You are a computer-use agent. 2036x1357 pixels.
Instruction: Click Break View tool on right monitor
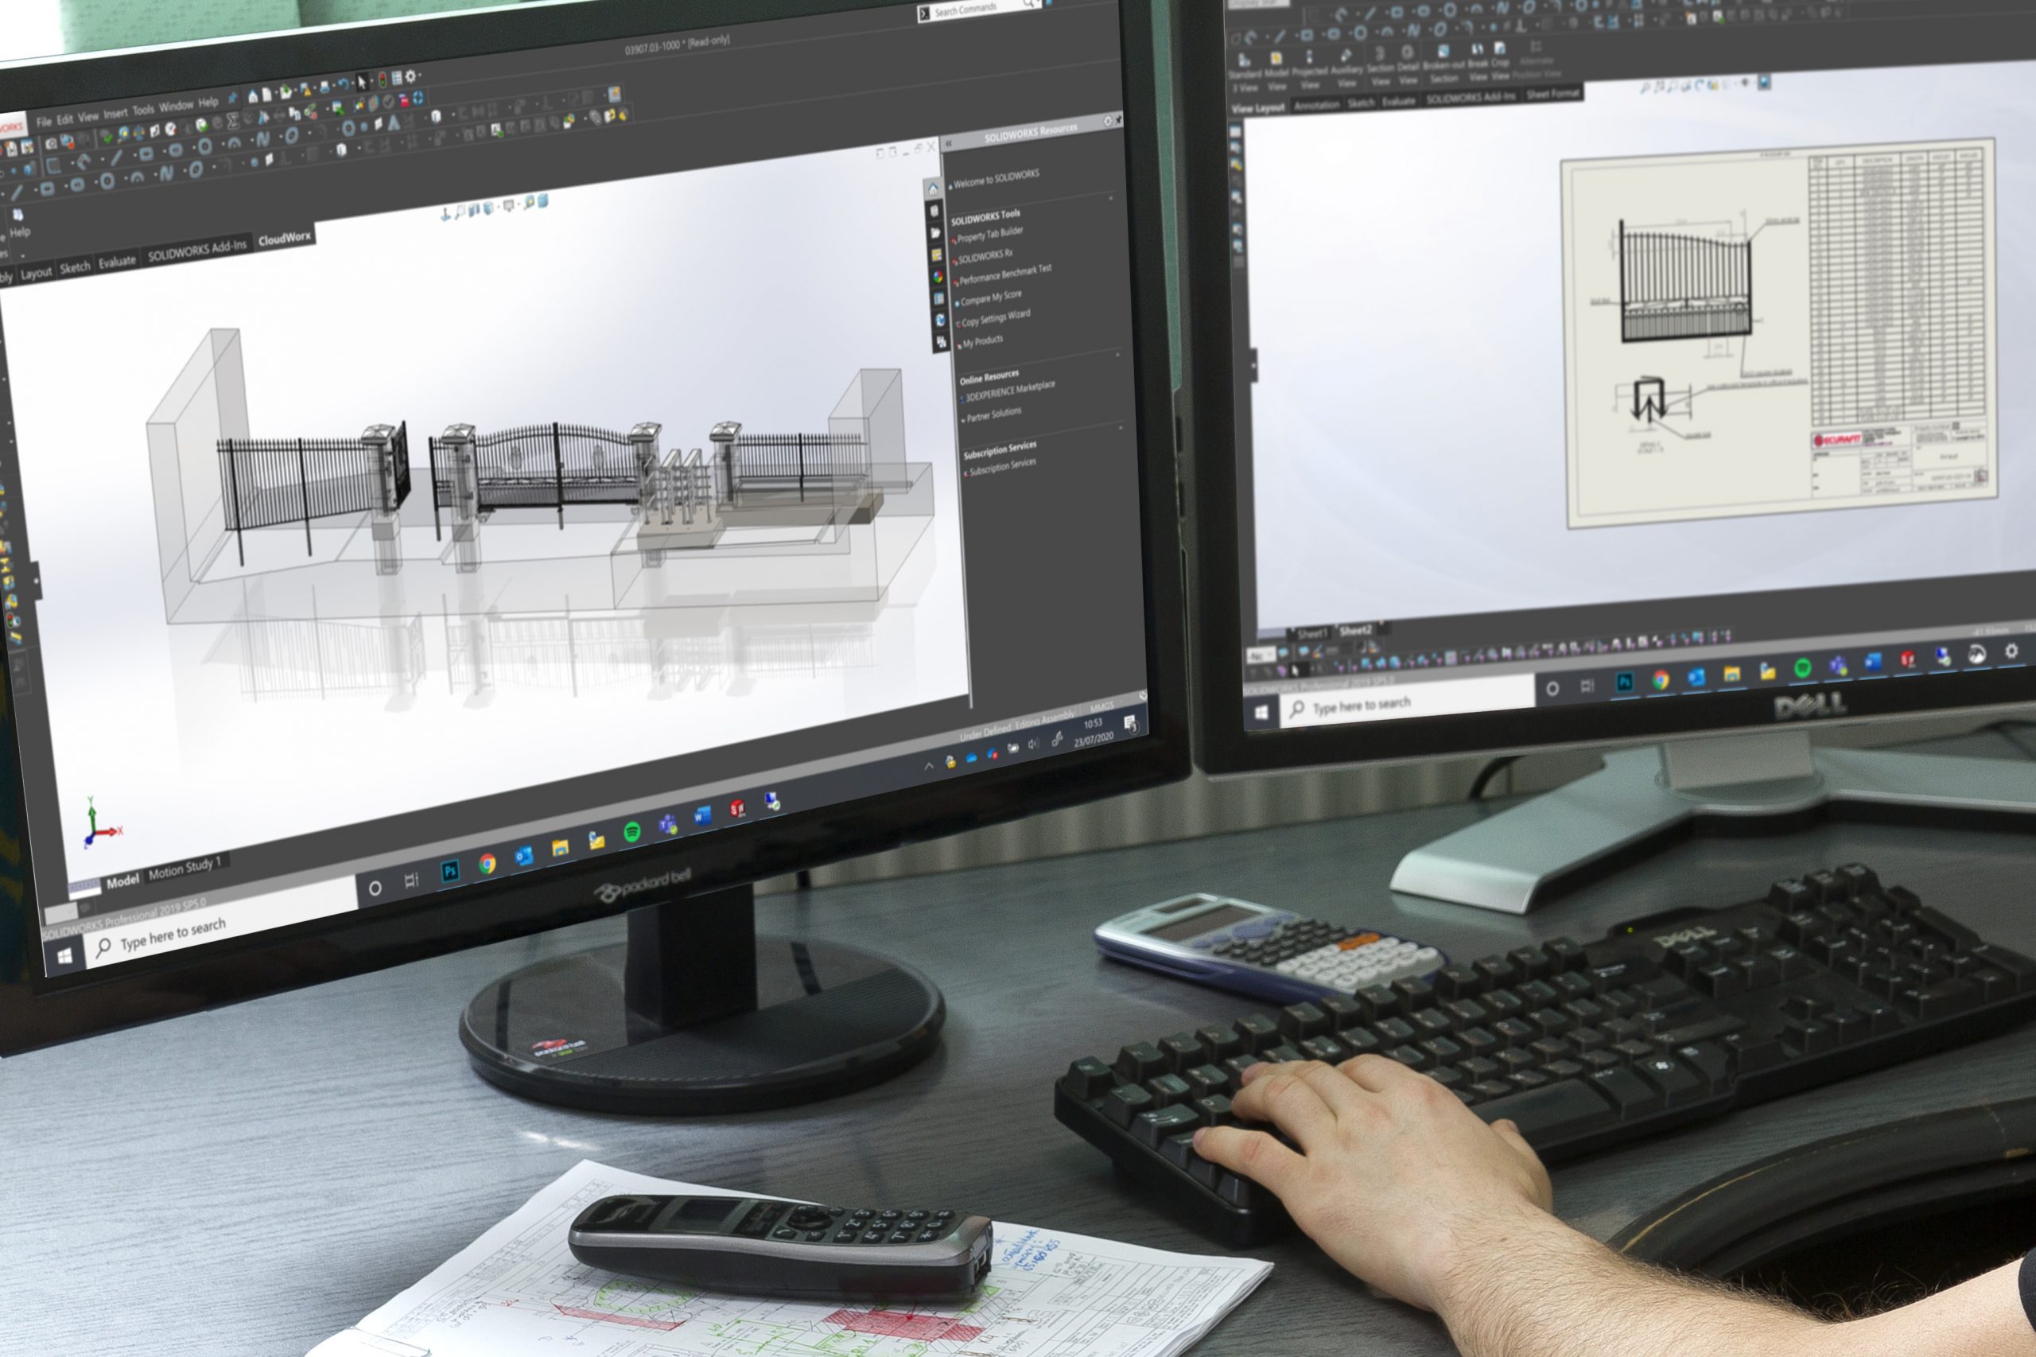pos(1478,62)
